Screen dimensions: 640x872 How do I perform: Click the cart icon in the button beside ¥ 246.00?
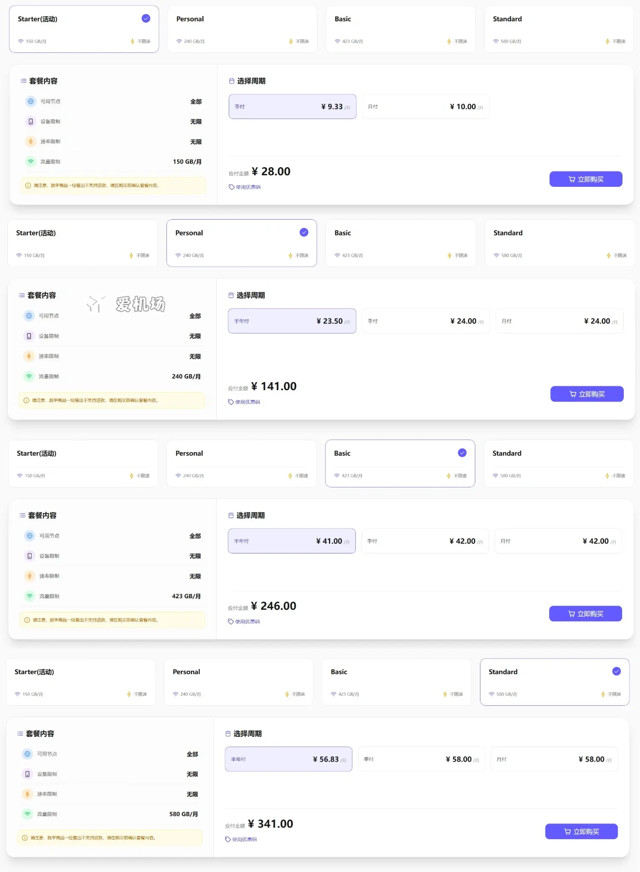point(571,614)
